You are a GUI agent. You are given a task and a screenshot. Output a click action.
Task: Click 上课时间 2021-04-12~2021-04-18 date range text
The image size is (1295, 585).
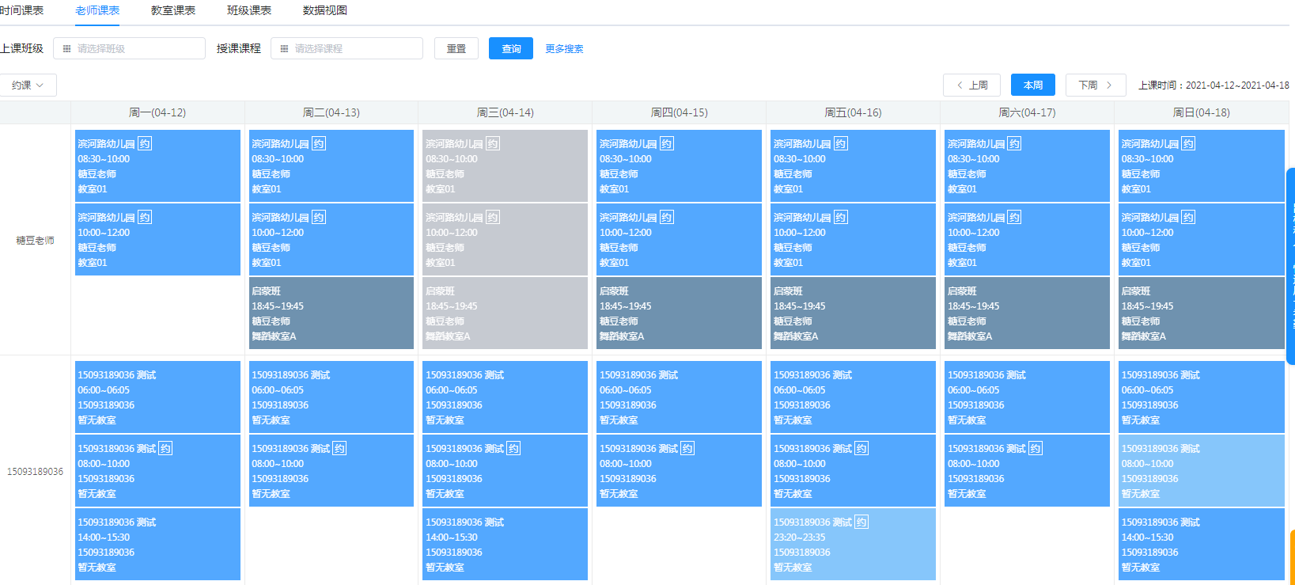click(x=1214, y=85)
